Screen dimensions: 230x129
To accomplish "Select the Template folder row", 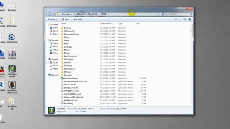I will tap(103, 75).
